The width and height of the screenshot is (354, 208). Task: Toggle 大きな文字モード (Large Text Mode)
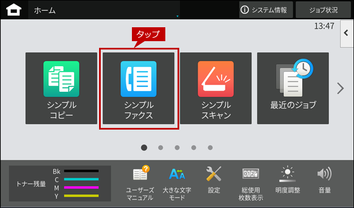(177, 183)
